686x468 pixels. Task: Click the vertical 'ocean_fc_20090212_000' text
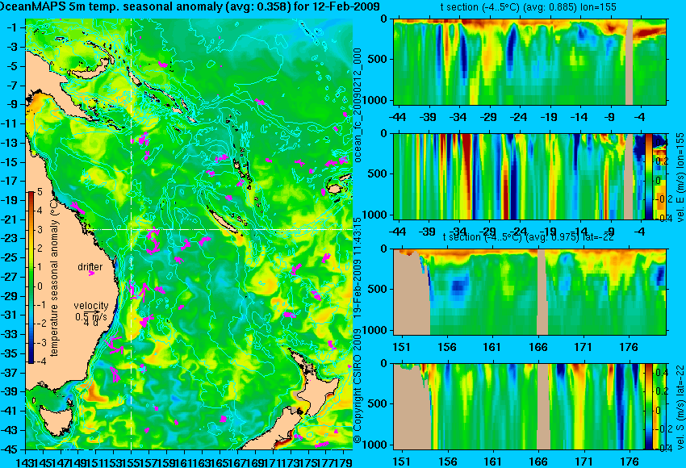pos(358,105)
